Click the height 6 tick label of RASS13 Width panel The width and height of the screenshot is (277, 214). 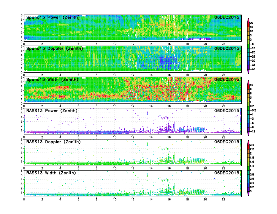coord(22,171)
